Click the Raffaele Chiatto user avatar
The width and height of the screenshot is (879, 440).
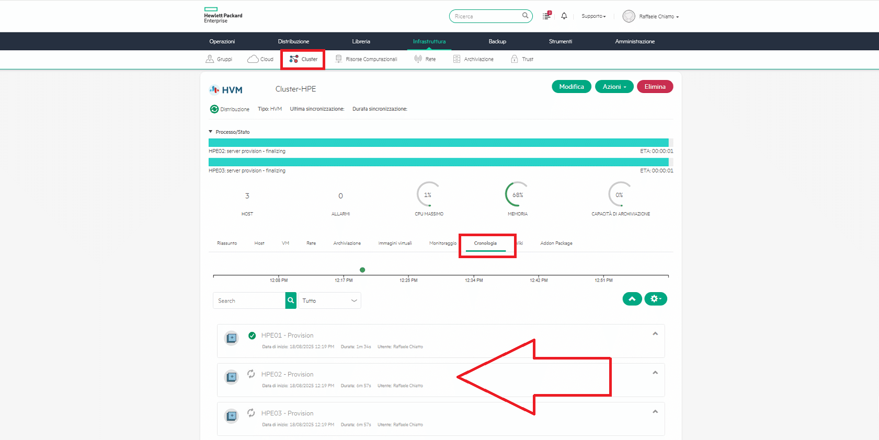pyautogui.click(x=629, y=16)
